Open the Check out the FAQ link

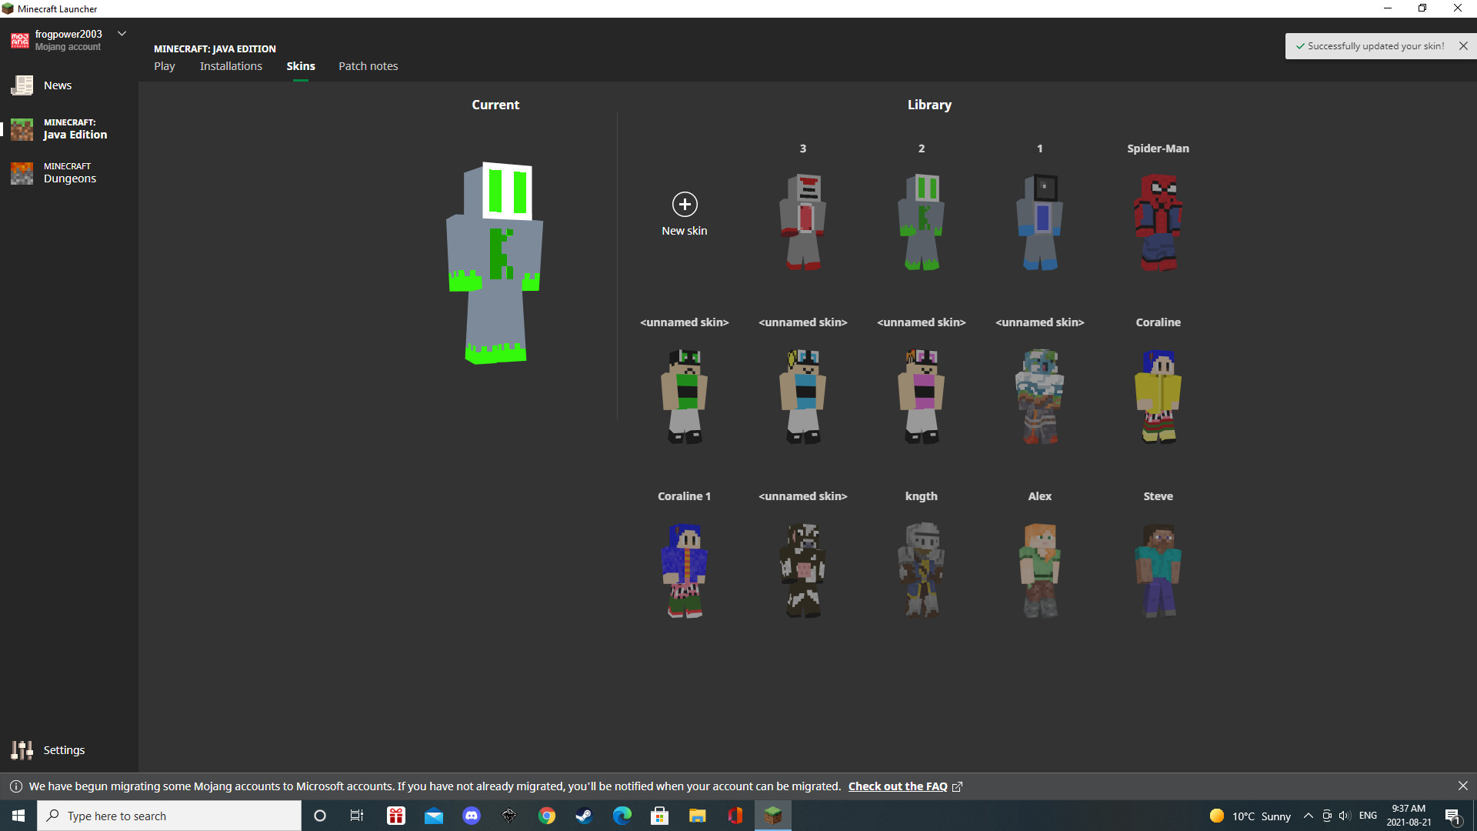coord(897,786)
